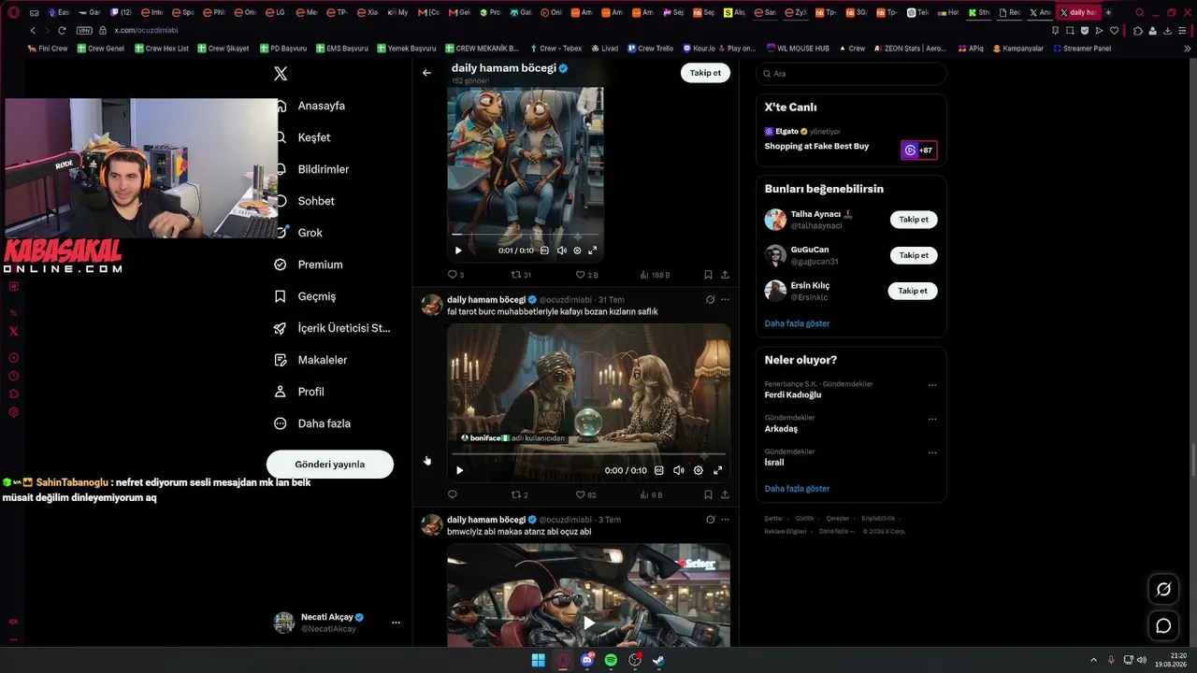Follow Ersin Kılıç with Takip et
Screen dimensions: 1197x673
913,291
